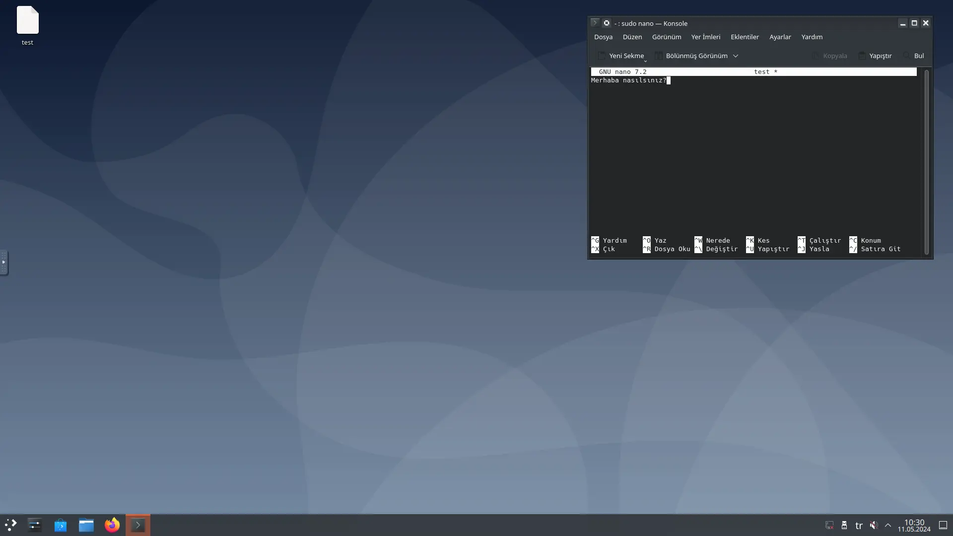The image size is (953, 536).
Task: Click the digital clock showing 10:30
Action: click(914, 525)
